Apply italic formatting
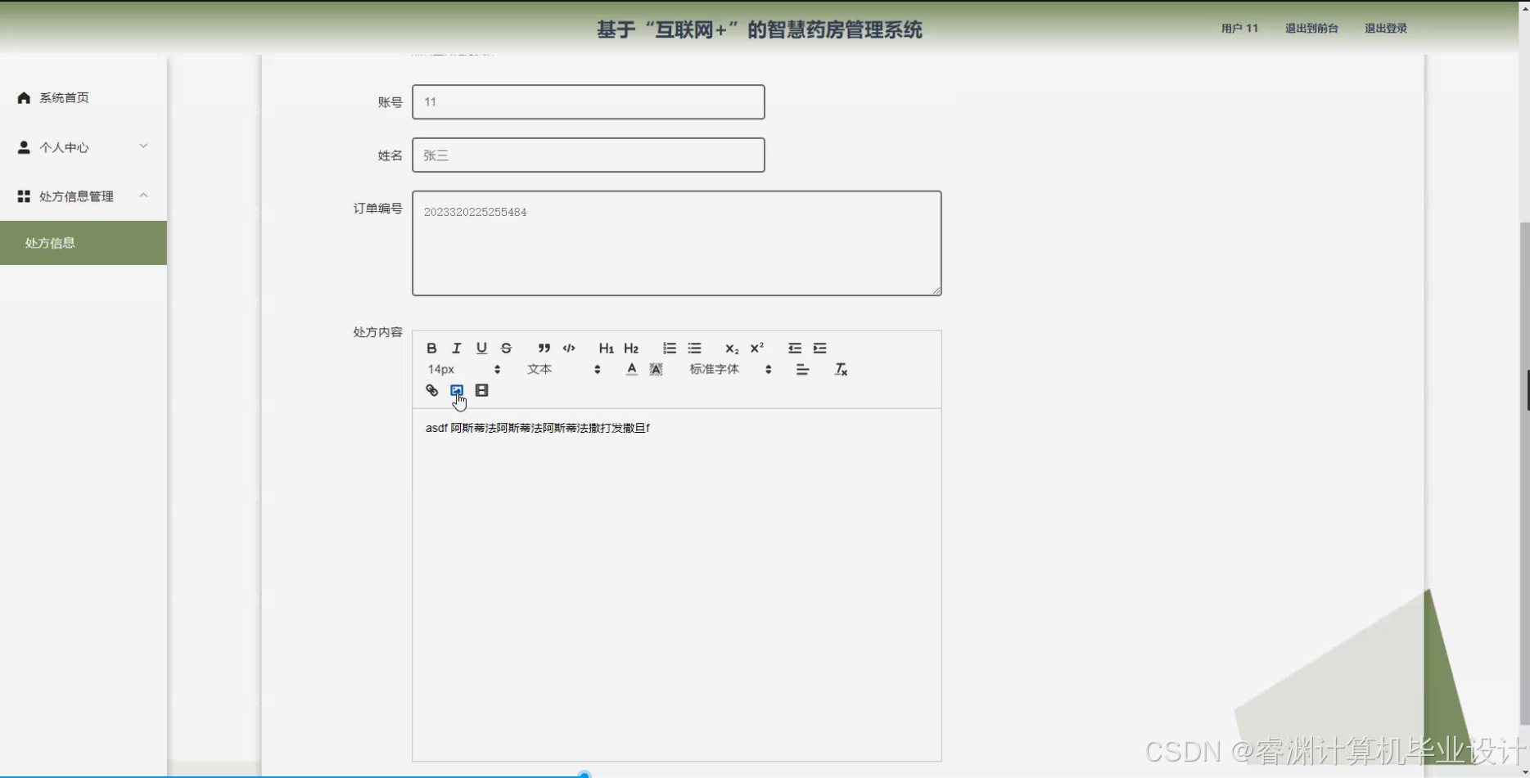This screenshot has width=1530, height=778. (456, 348)
